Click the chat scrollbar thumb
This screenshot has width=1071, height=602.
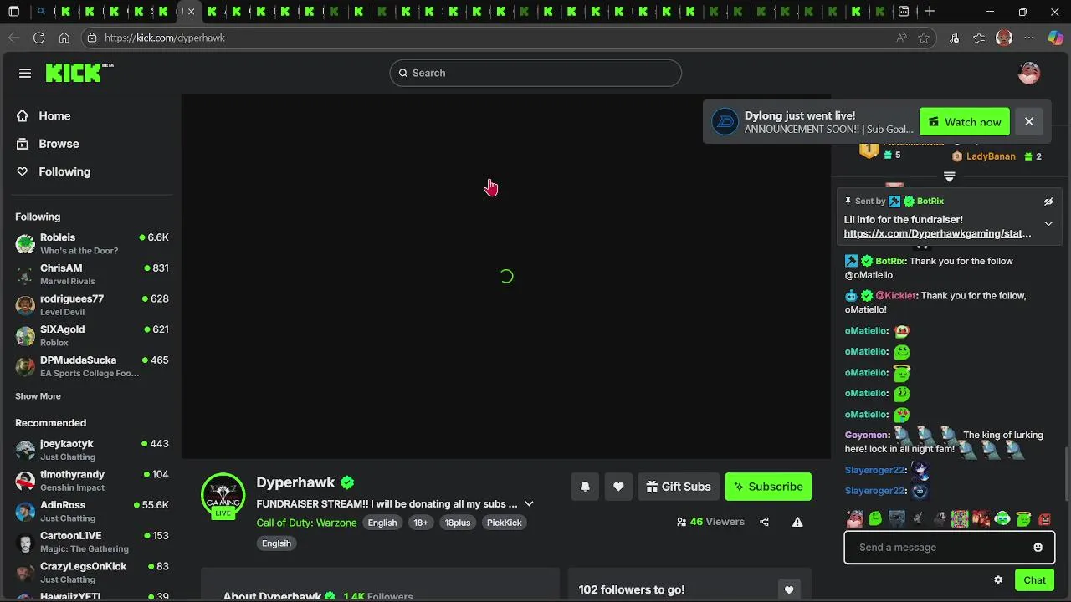coord(1066,475)
